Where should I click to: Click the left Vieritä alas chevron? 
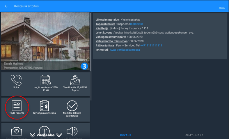(32, 135)
